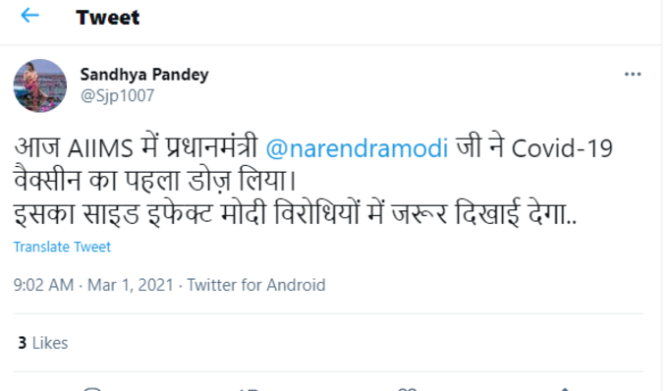Image resolution: width=668 pixels, height=391 pixels.
Task: Open the Twitter for Android source link
Action: [256, 285]
